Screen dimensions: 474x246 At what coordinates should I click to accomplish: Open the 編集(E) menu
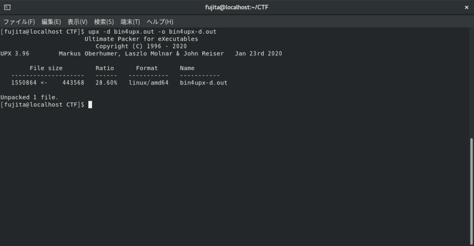pos(51,22)
